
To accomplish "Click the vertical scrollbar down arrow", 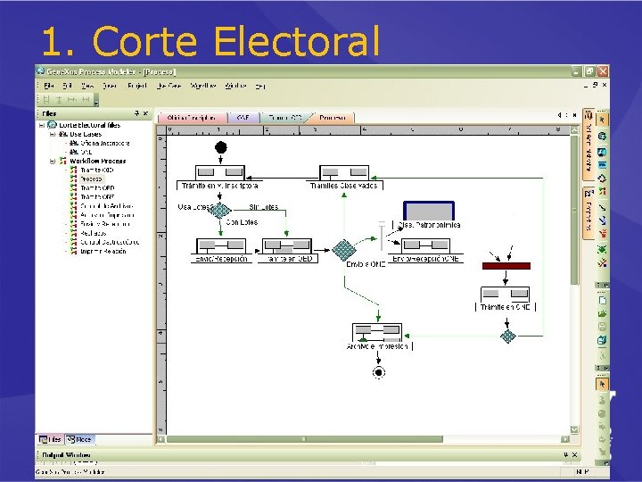I will pos(574,429).
